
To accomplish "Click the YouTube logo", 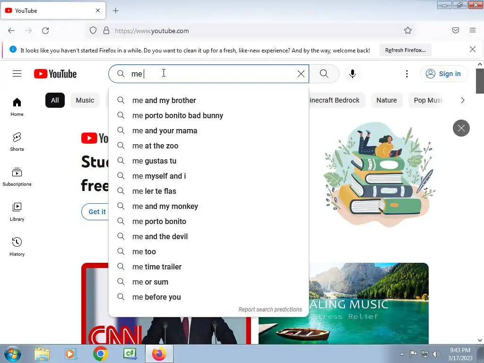I will pos(55,74).
